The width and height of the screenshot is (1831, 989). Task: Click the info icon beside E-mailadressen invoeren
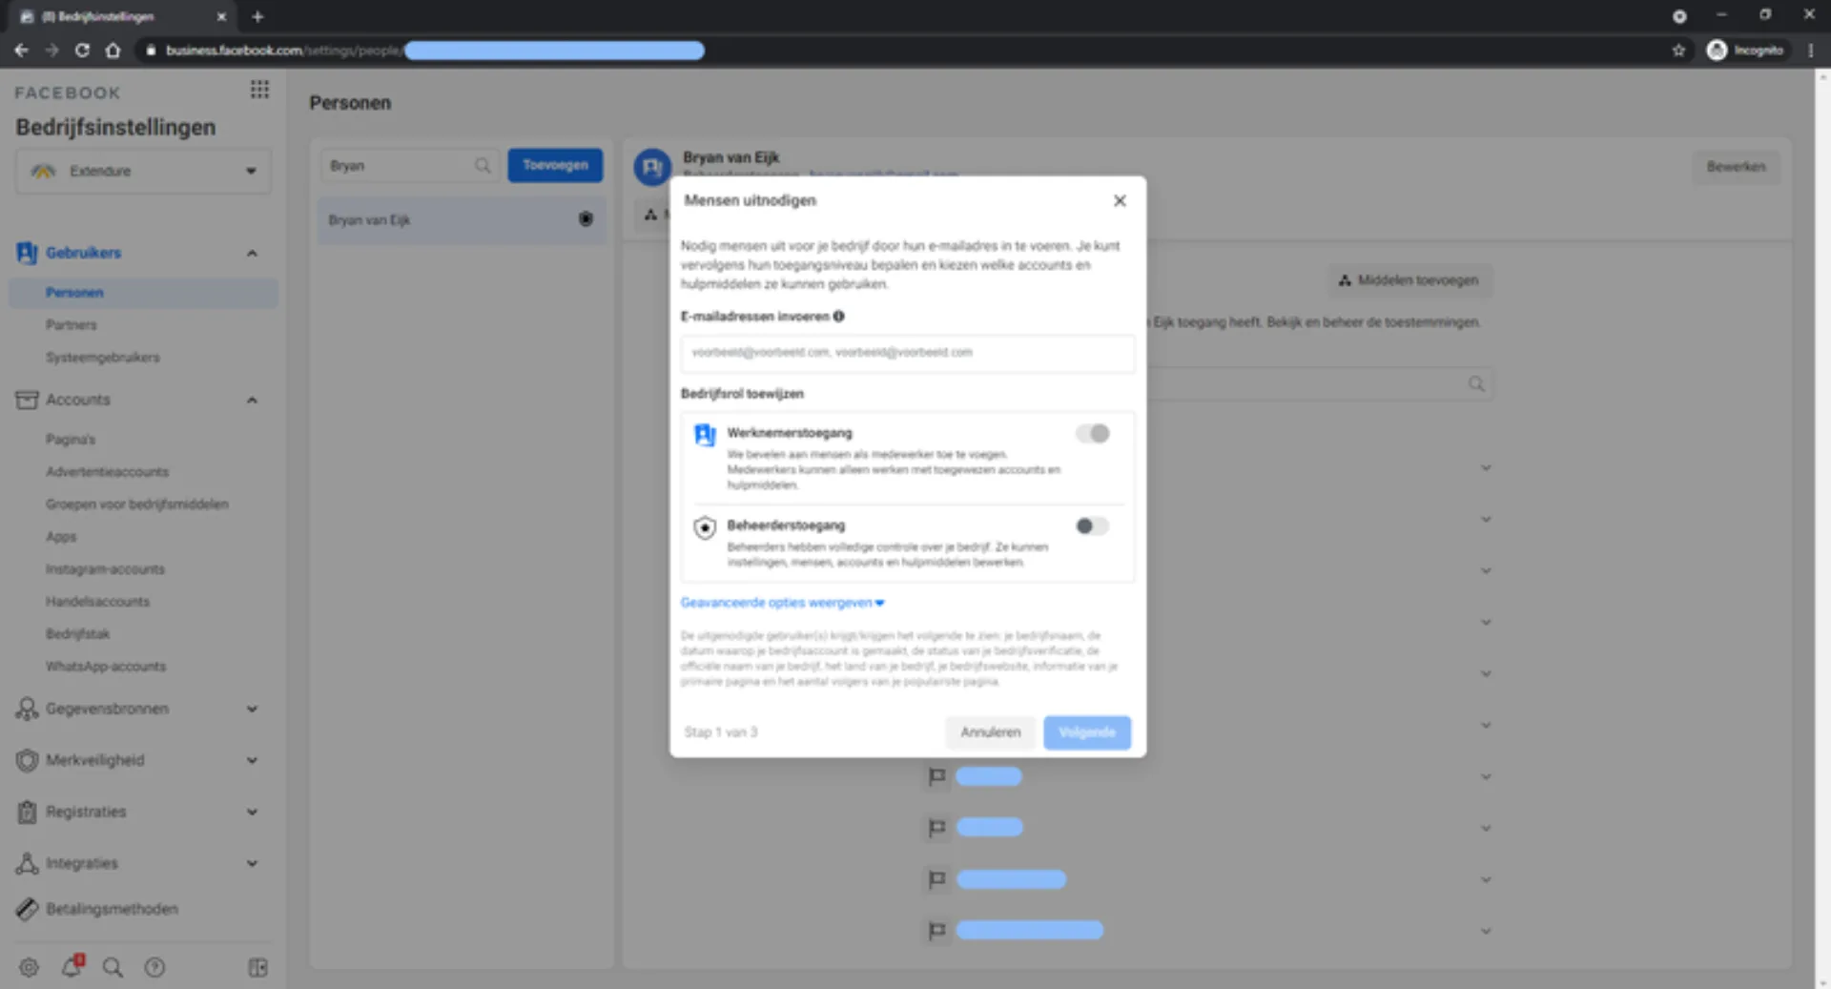838,317
